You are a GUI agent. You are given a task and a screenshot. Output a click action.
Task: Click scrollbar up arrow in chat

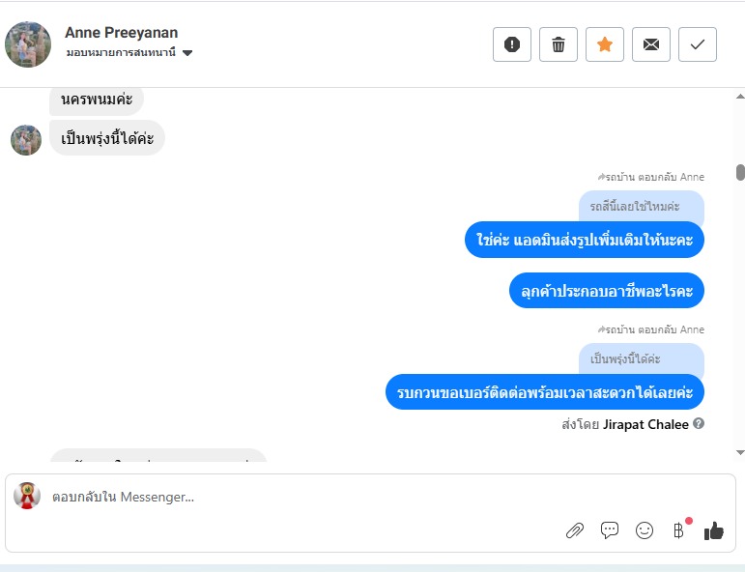tap(740, 97)
